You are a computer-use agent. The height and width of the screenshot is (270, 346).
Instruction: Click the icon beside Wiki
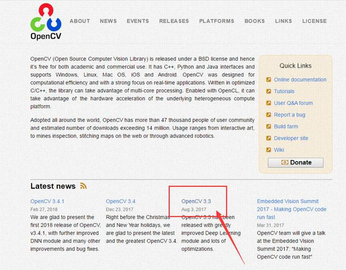click(269, 150)
